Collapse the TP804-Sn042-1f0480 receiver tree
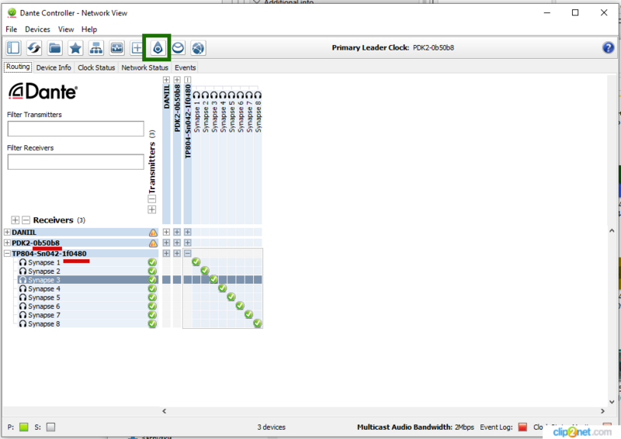The width and height of the screenshot is (621, 439). [8, 254]
